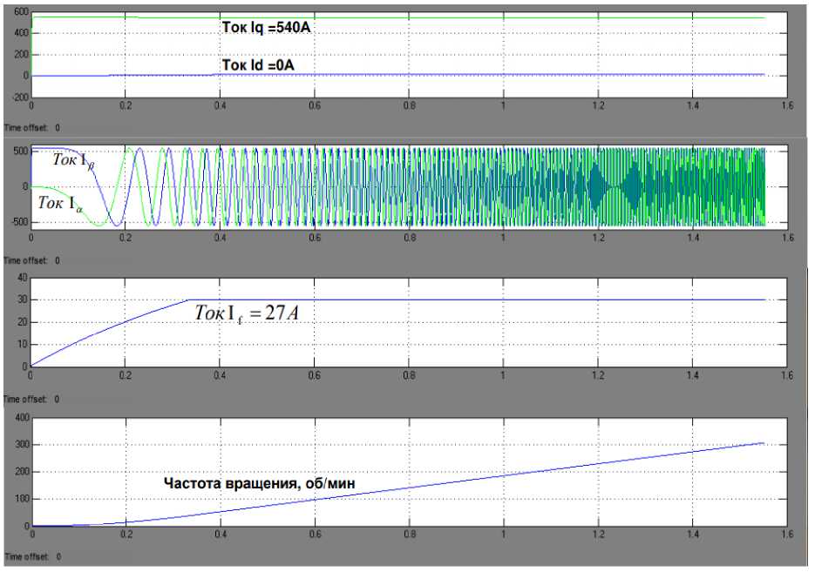Select the 40 y-axis tick in If plot
Image resolution: width=815 pixels, height=572 pixels.
coord(21,278)
